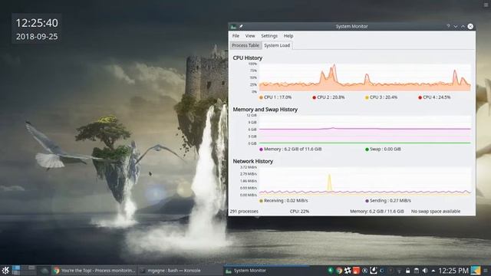Click the colorful desktop icon beside clock
The height and width of the screenshot is (276, 491).
pos(476,271)
